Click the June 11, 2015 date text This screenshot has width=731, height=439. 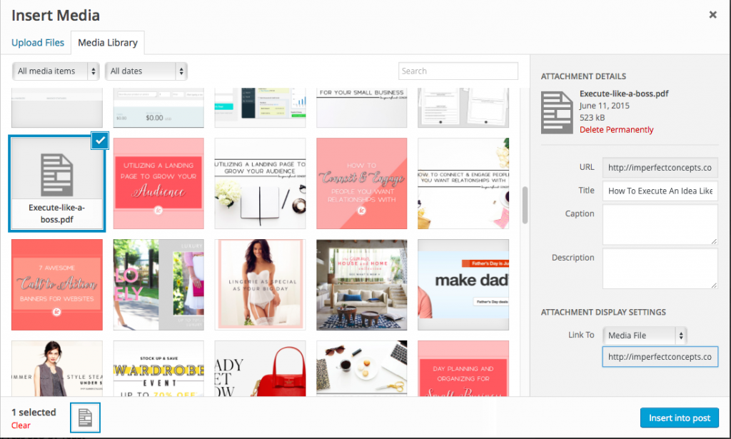click(x=604, y=106)
